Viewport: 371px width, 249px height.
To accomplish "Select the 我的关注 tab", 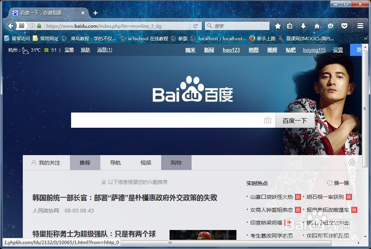I will click(46, 163).
